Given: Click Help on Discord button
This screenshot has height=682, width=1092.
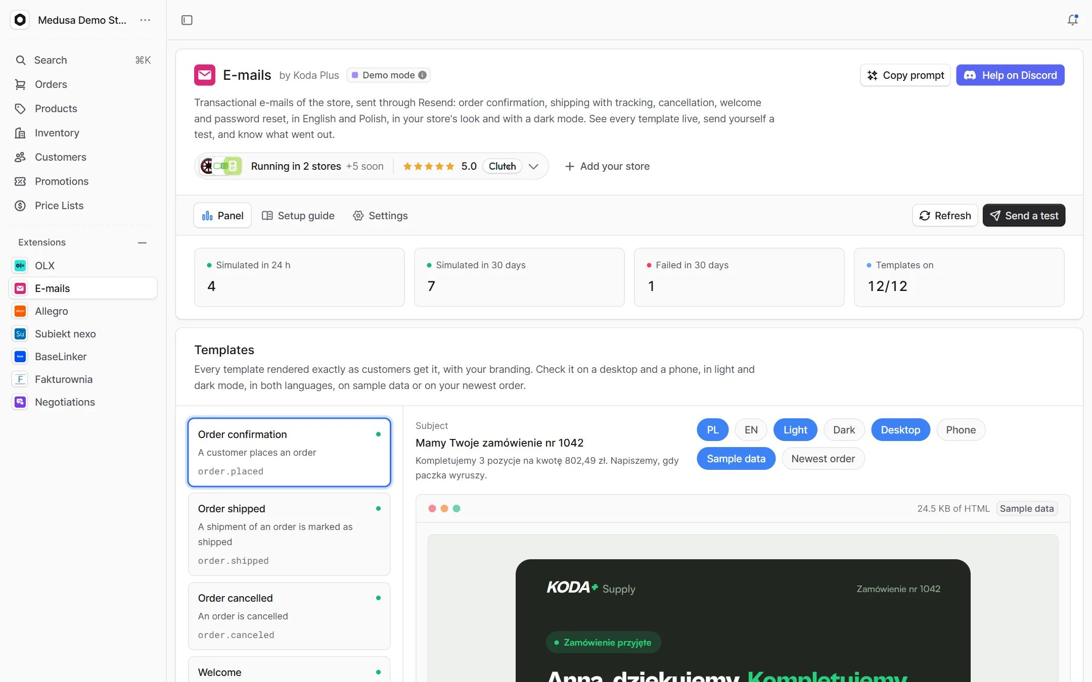Looking at the screenshot, I should (x=1010, y=75).
